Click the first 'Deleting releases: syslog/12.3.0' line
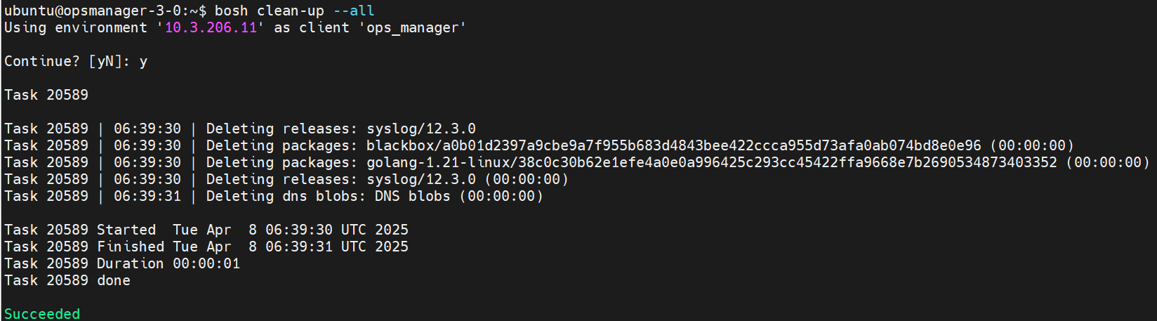Image resolution: width=1157 pixels, height=321 pixels. pyautogui.click(x=240, y=129)
